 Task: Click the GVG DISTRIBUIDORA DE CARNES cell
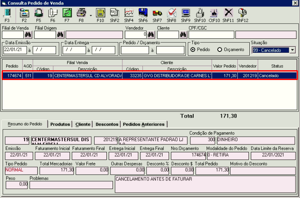tap(177, 76)
